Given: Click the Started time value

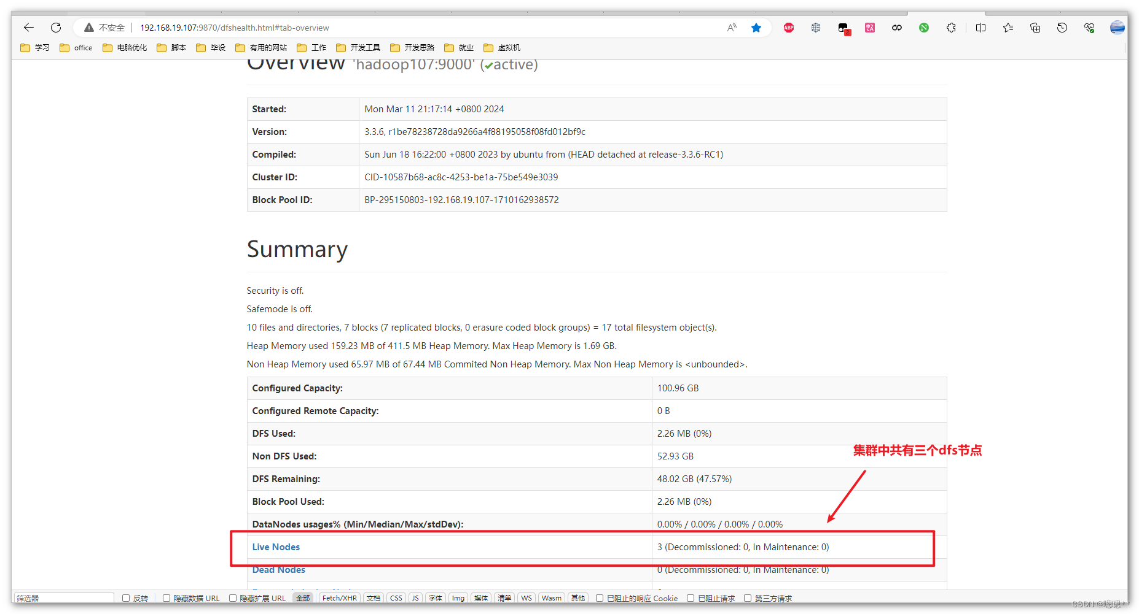Looking at the screenshot, I should click(434, 109).
